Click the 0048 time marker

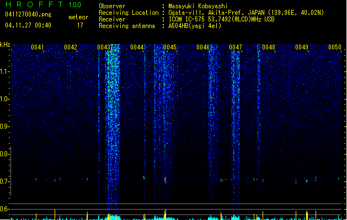(269, 47)
